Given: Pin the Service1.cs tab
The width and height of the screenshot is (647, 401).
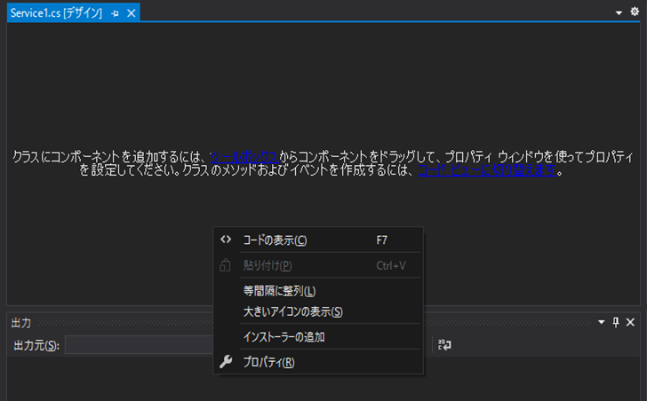Looking at the screenshot, I should 116,13.
